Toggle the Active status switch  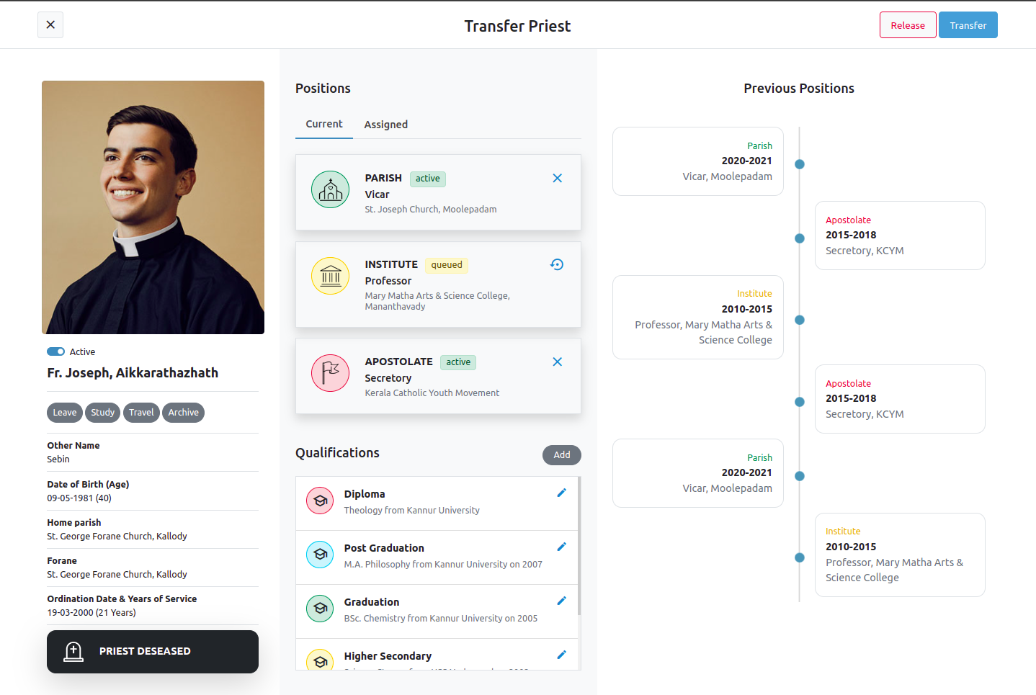(x=55, y=351)
